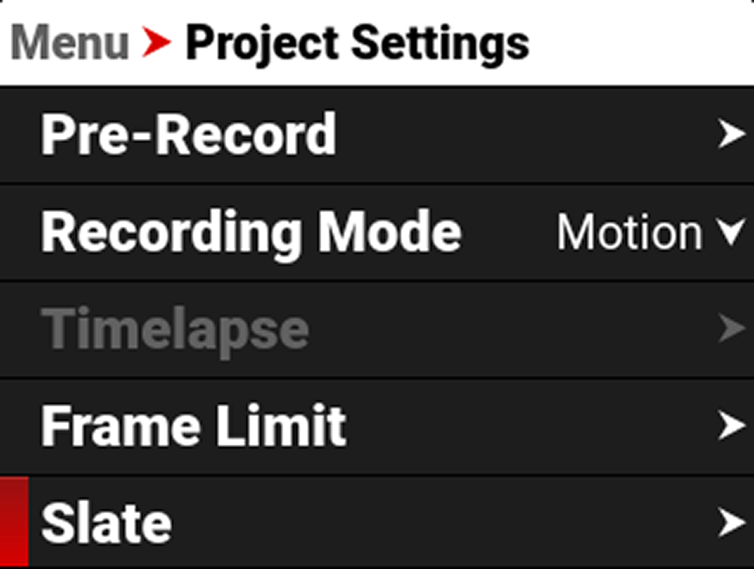
Task: Click the greyed-out Timelapse arrow
Action: pyautogui.click(x=731, y=328)
